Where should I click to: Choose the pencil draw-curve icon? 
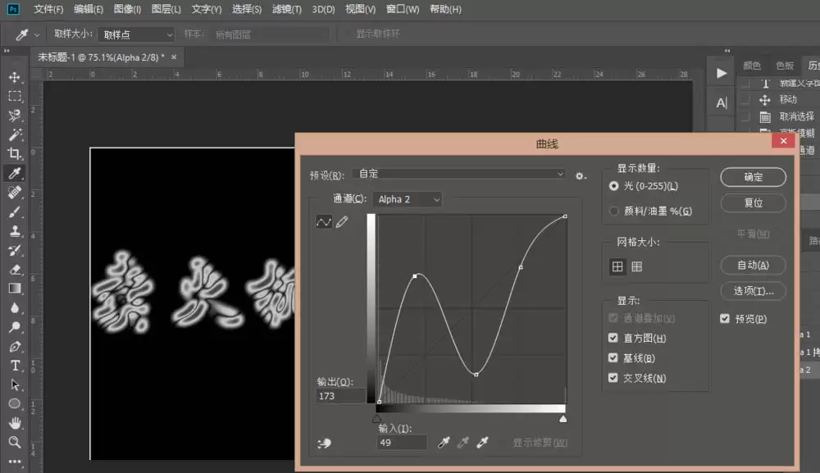[342, 222]
